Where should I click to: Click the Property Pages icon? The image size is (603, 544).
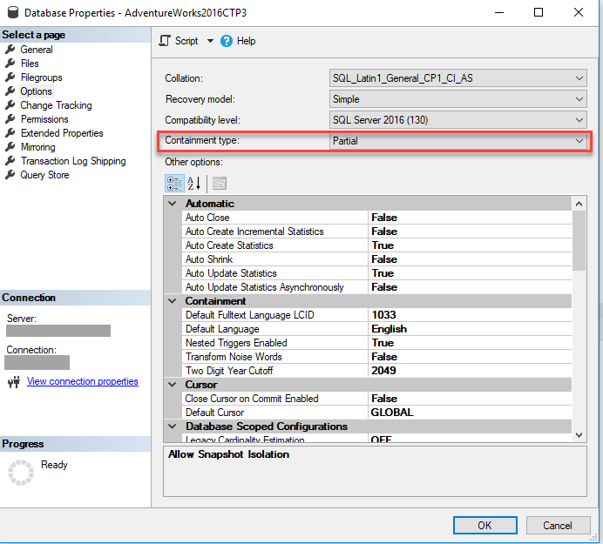tap(220, 183)
